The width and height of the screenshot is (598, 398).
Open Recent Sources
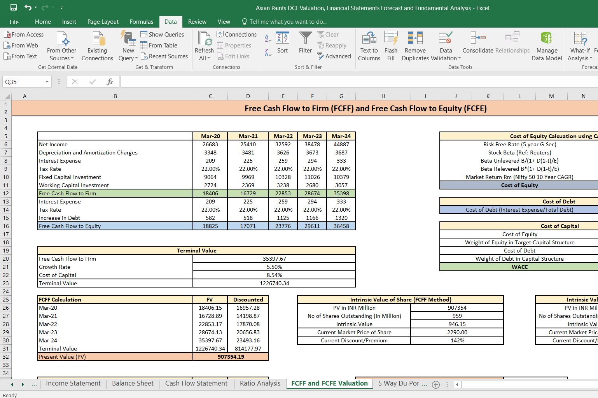(x=164, y=56)
